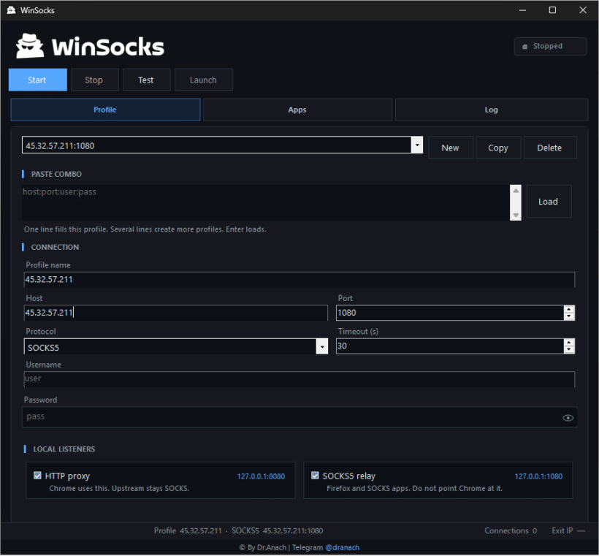Minimize the WinSocks window
Image resolution: width=599 pixels, height=556 pixels.
[x=522, y=10]
